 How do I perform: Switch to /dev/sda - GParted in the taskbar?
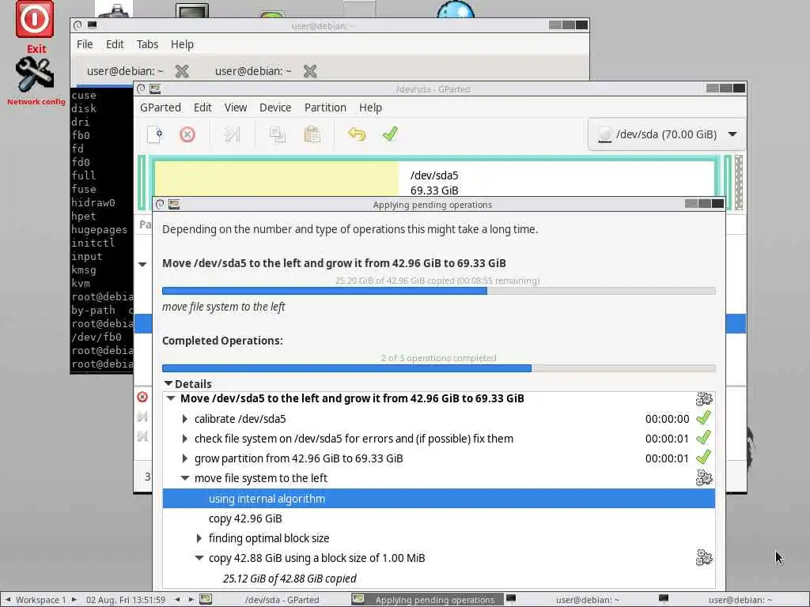tap(282, 600)
